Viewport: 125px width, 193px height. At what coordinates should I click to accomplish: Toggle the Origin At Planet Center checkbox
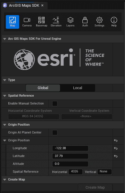tap(55, 133)
